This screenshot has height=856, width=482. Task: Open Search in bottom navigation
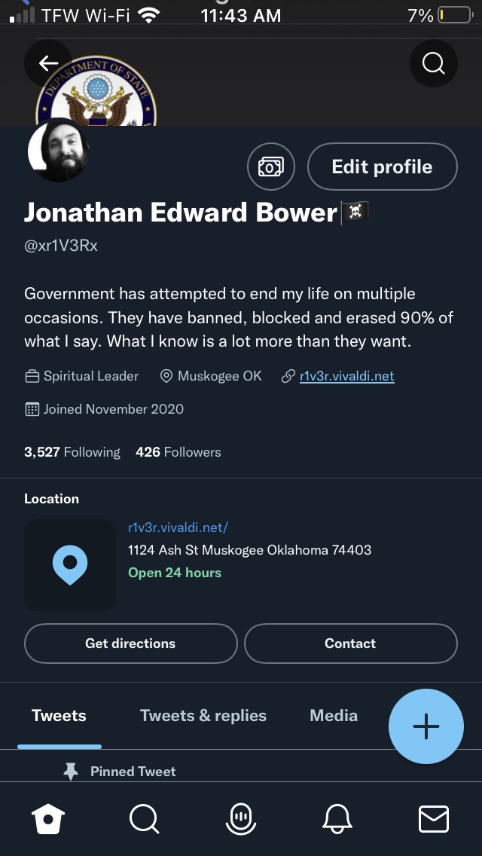pos(144,818)
